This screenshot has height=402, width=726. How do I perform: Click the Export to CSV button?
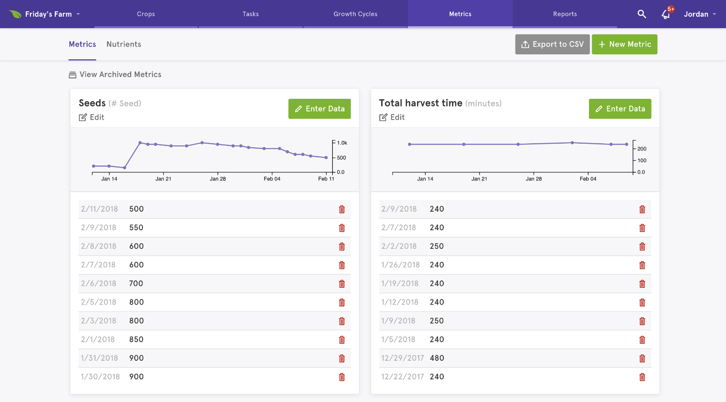click(552, 44)
